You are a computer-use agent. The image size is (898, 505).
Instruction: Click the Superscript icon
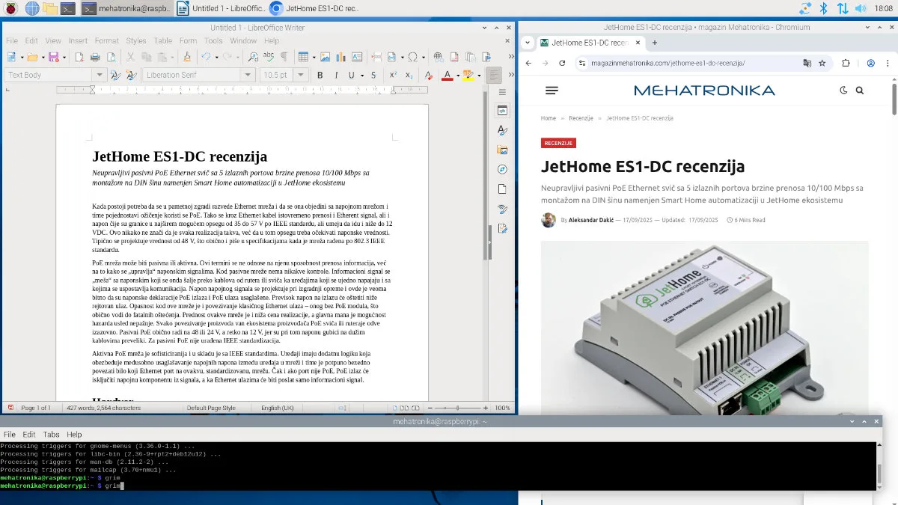pyautogui.click(x=394, y=75)
